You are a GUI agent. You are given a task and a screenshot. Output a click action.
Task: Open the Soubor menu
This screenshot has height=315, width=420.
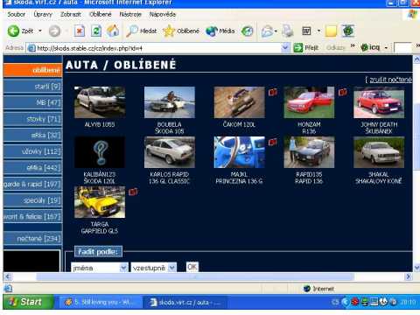pos(17,14)
